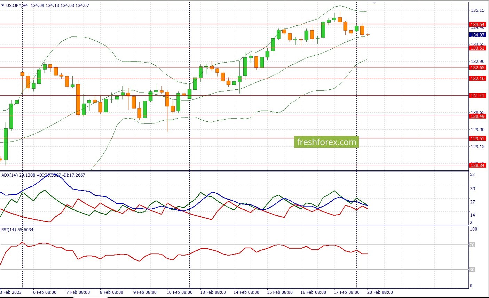Select the 133.51 red level label
489x298 pixels.
point(478,48)
